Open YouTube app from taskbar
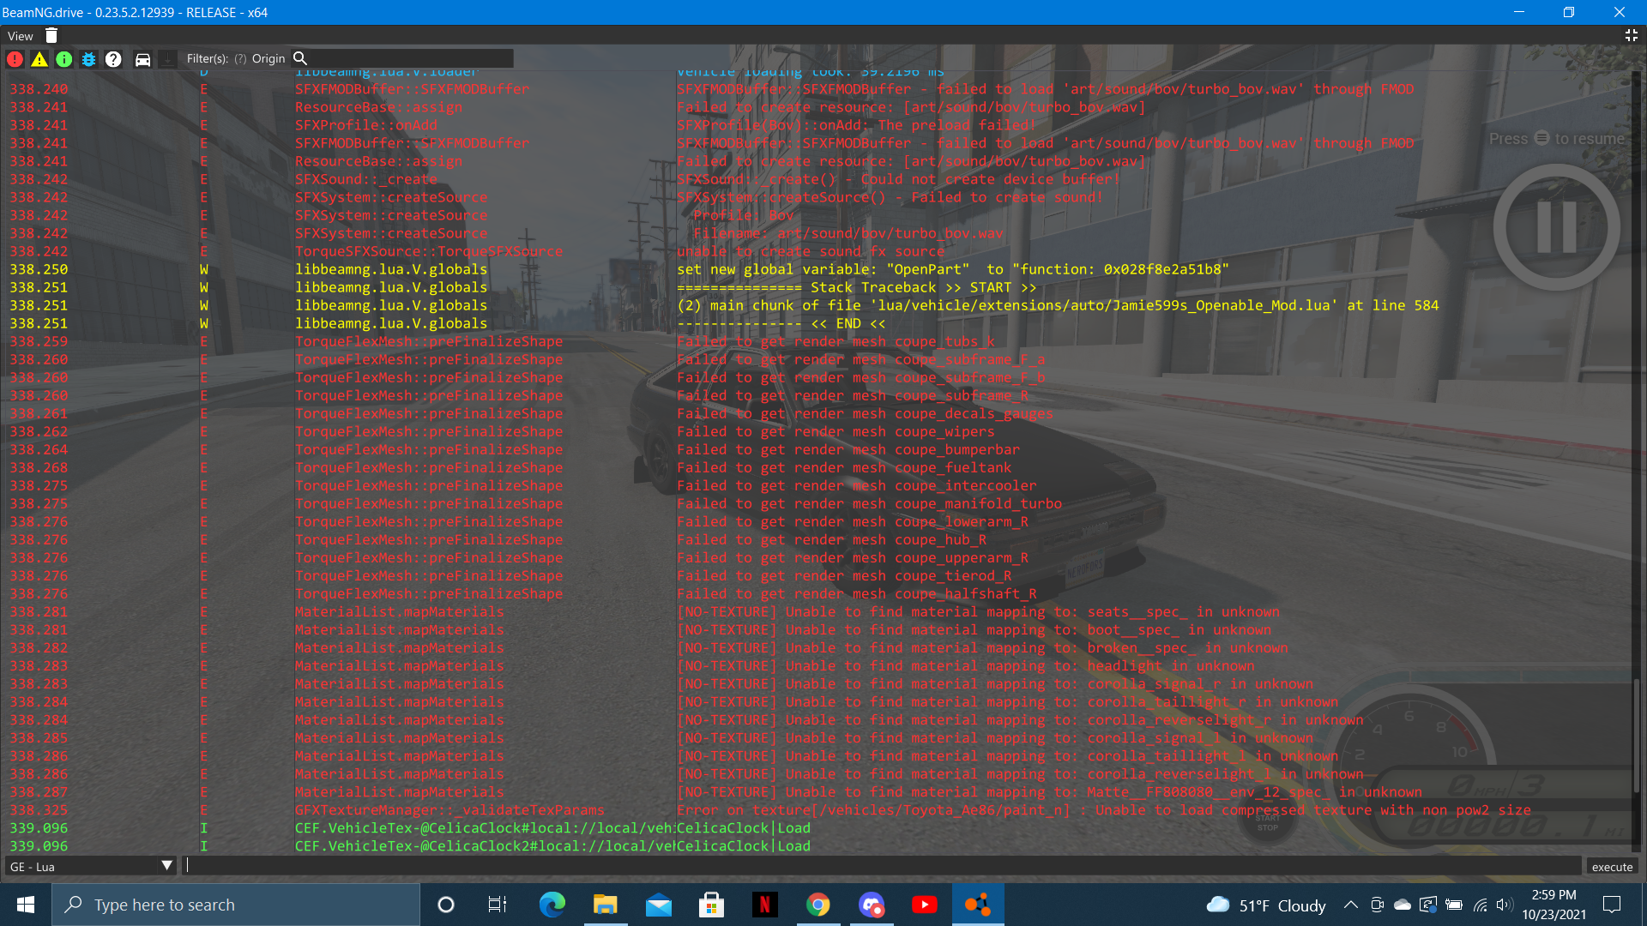This screenshot has width=1647, height=926. click(925, 905)
